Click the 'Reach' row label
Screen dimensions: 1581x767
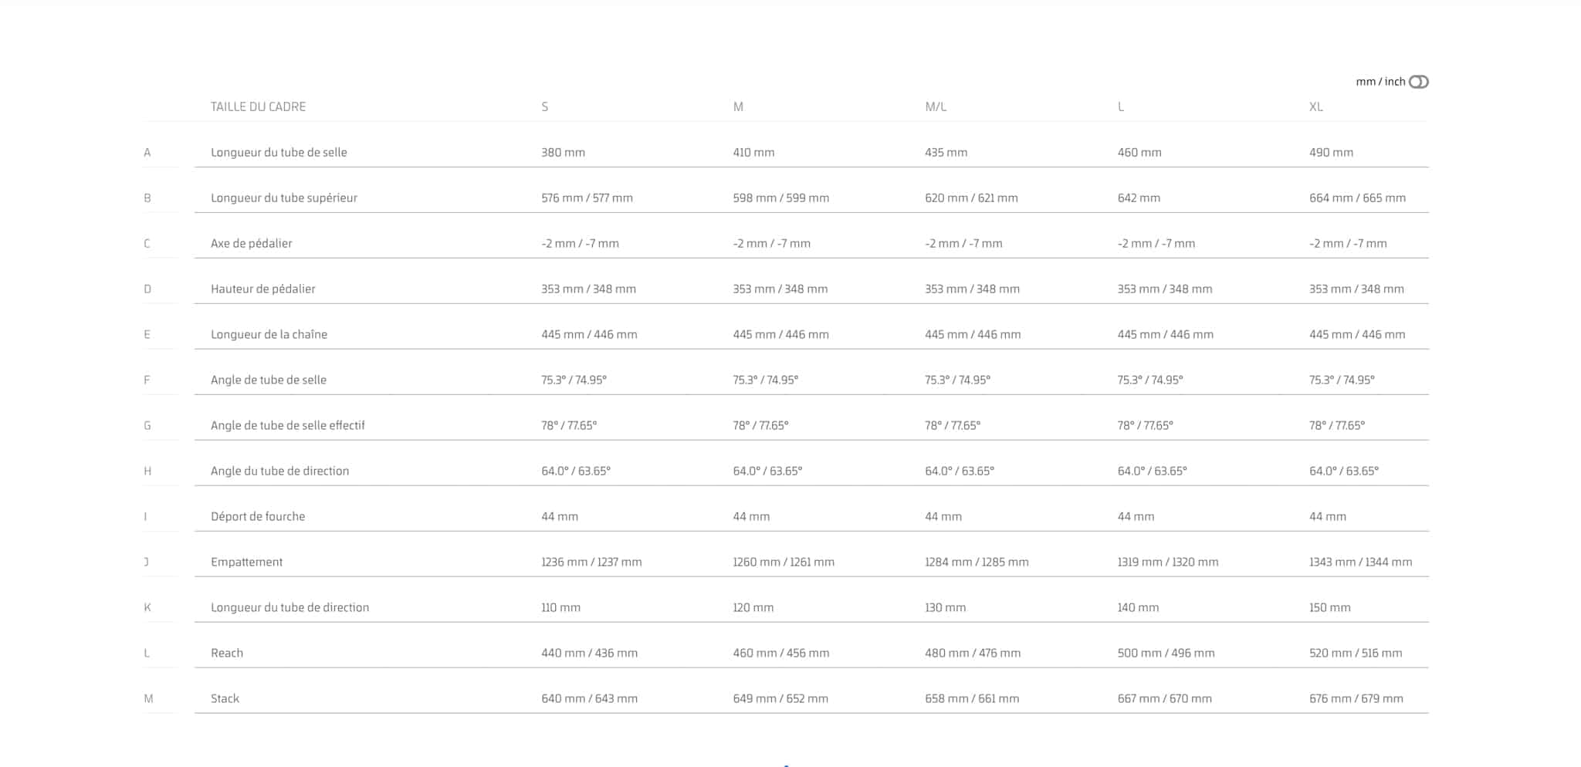coord(227,653)
